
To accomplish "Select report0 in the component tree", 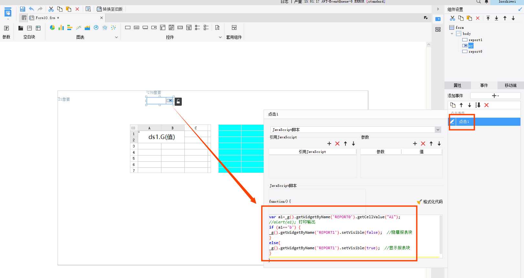I will pyautogui.click(x=472, y=51).
